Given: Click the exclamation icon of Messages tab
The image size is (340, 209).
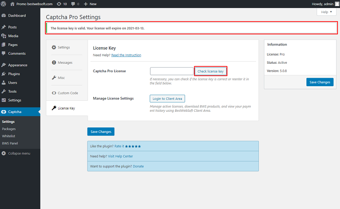Looking at the screenshot, I should 54,62.
